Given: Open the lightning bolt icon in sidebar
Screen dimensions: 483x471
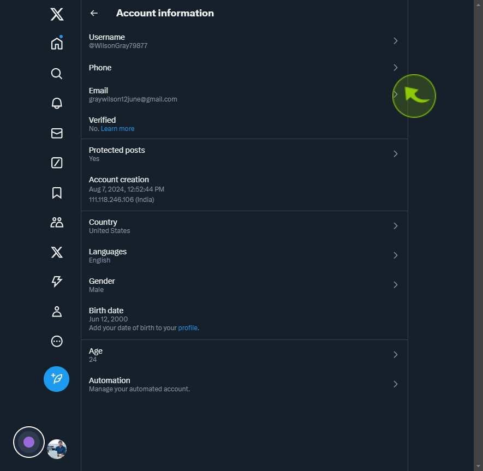Looking at the screenshot, I should point(57,281).
